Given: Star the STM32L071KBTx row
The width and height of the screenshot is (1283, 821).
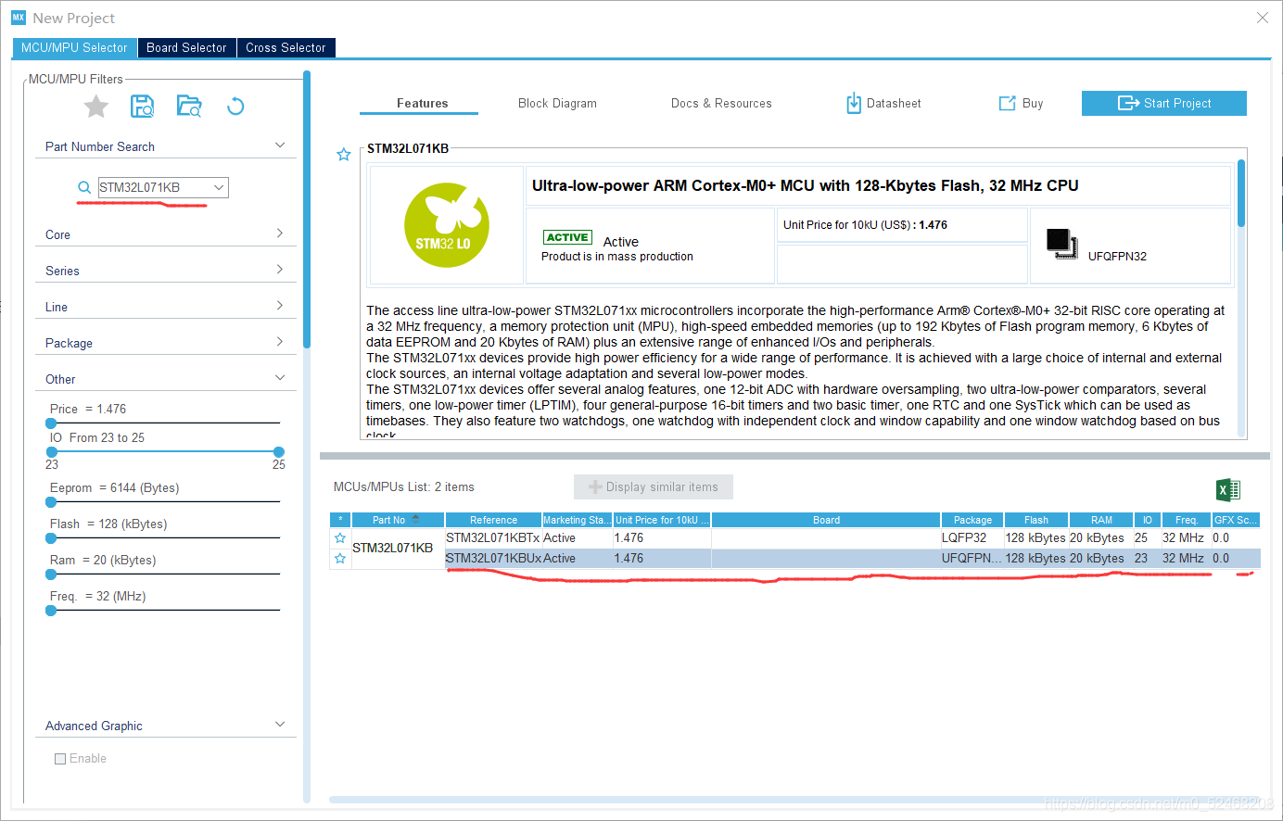Looking at the screenshot, I should click(340, 537).
